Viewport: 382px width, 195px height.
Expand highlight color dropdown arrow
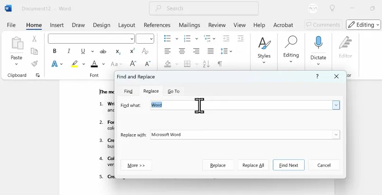click(x=84, y=64)
